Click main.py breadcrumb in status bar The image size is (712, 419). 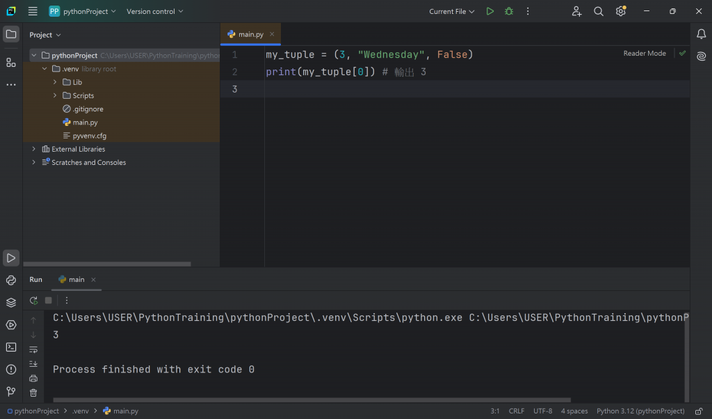tap(121, 411)
